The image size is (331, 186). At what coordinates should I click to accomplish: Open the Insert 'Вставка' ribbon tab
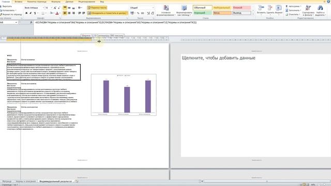[19, 2]
